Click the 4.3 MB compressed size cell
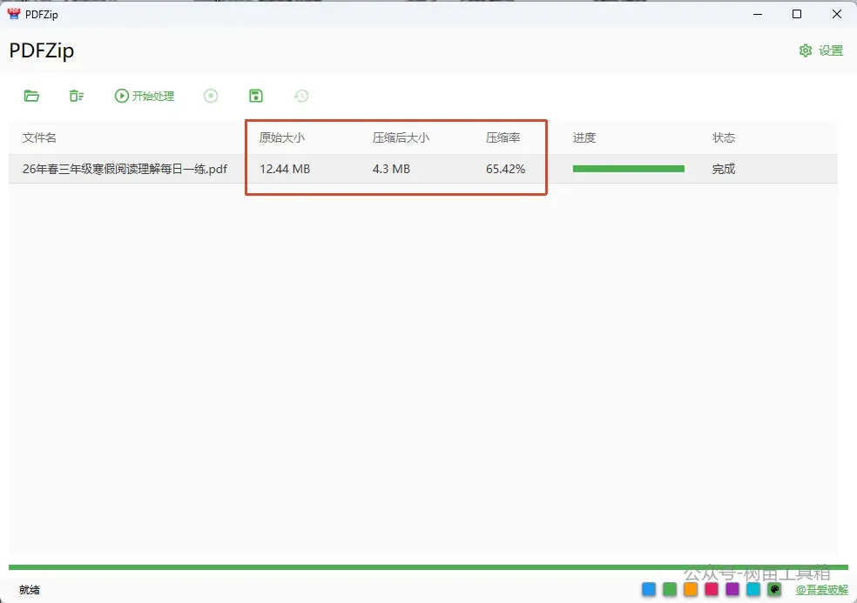Viewport: 857px width, 603px height. click(391, 169)
